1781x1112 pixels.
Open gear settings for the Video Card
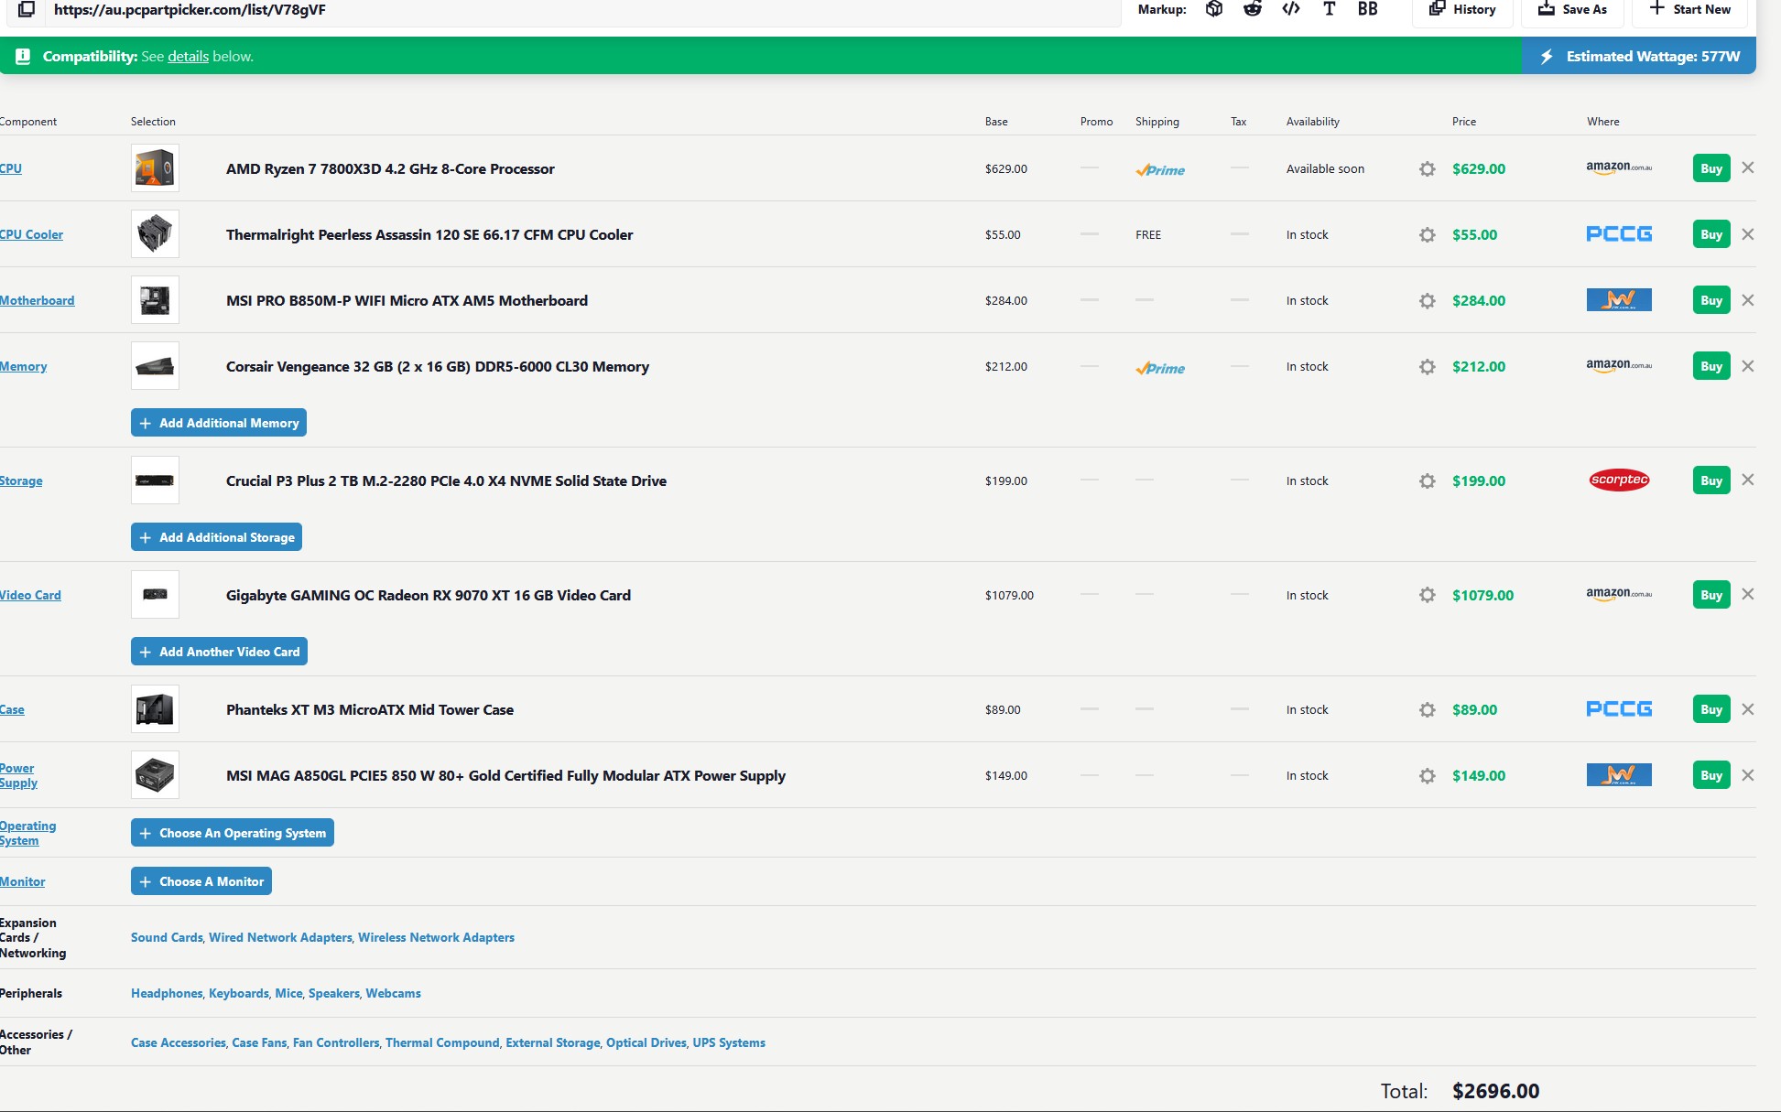1427,595
